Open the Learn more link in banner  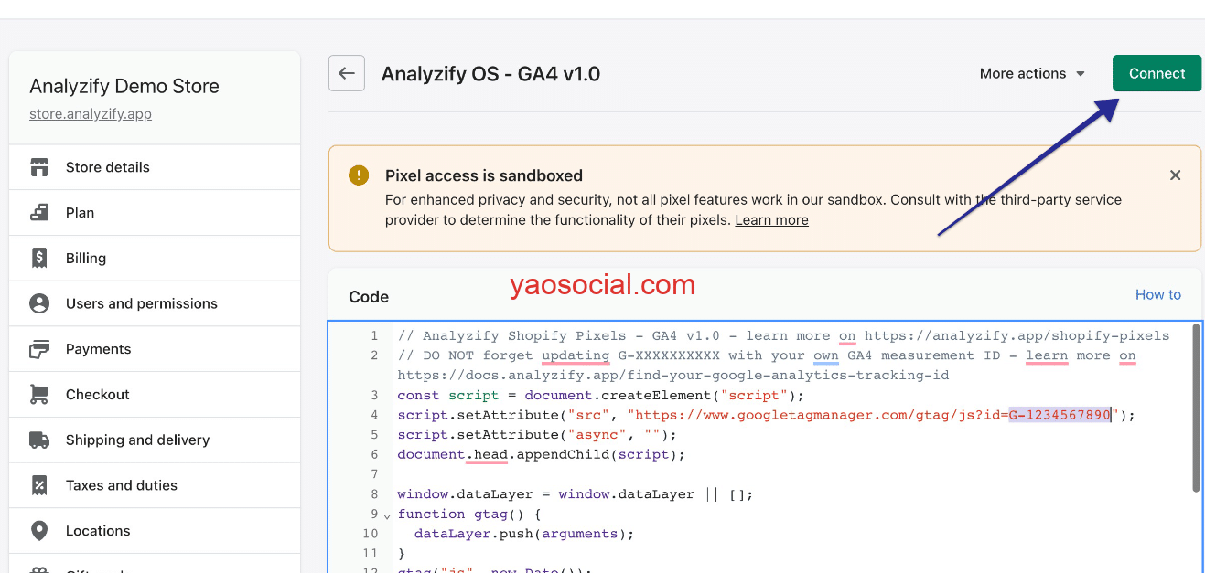click(x=771, y=220)
